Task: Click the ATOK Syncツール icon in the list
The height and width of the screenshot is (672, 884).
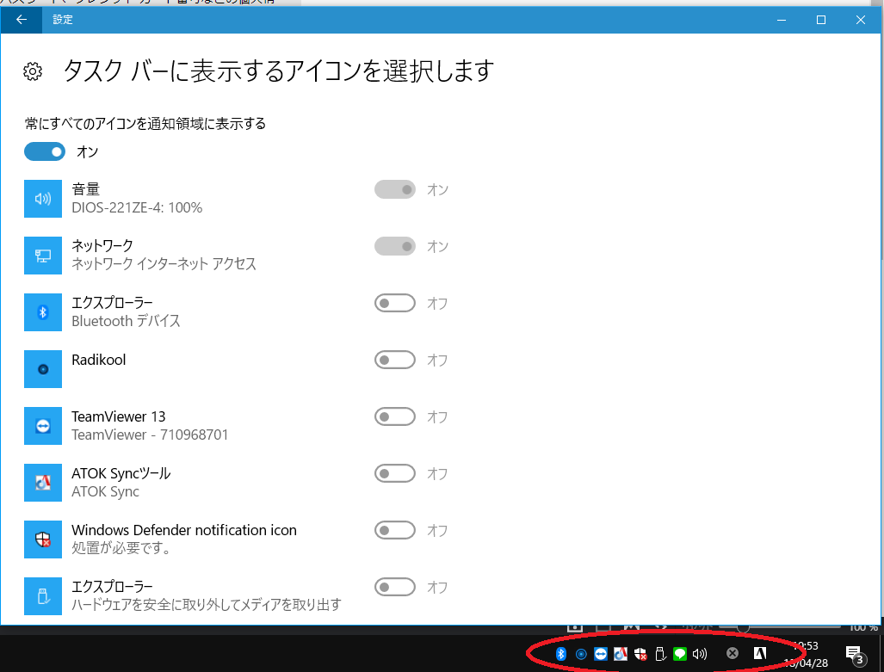Action: pos(43,483)
